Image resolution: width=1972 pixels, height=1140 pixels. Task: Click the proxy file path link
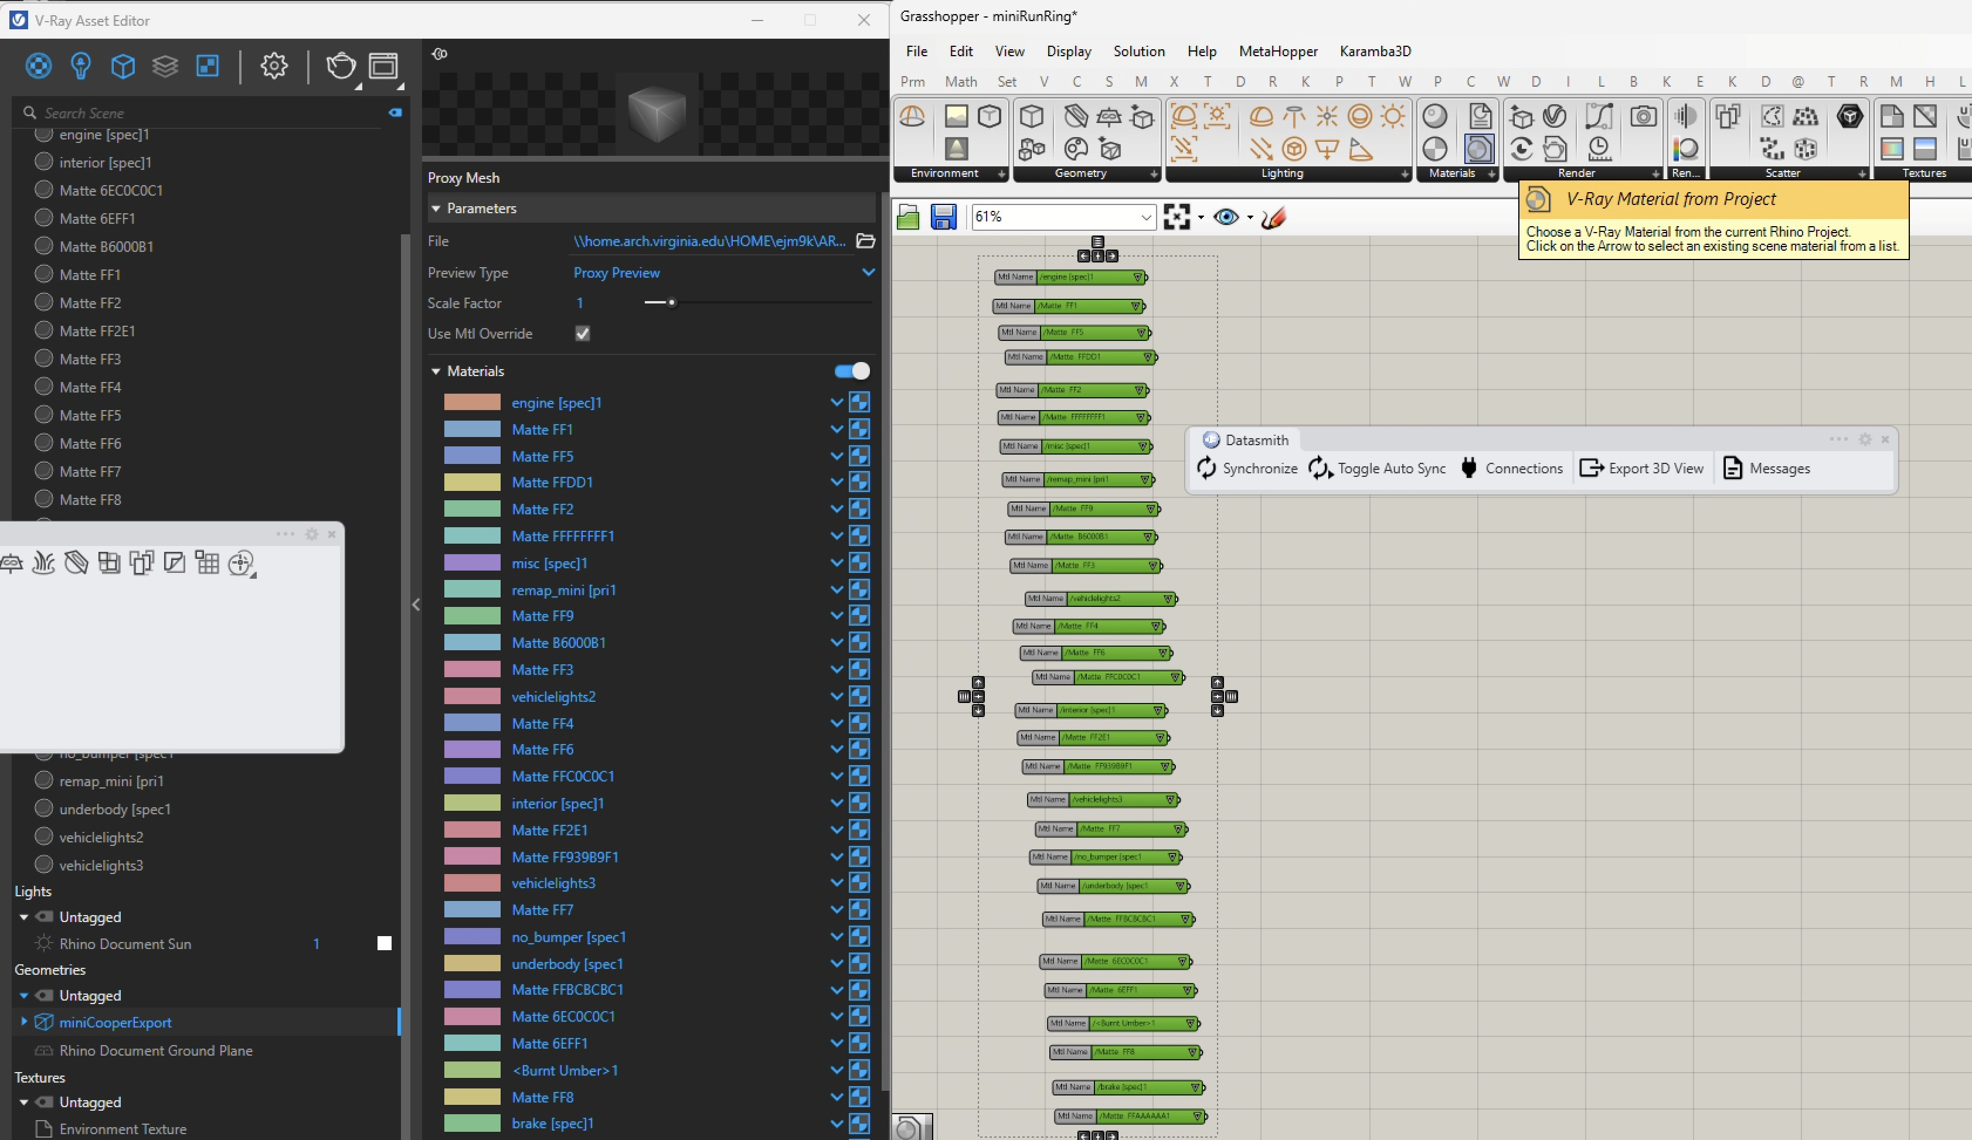coord(709,241)
